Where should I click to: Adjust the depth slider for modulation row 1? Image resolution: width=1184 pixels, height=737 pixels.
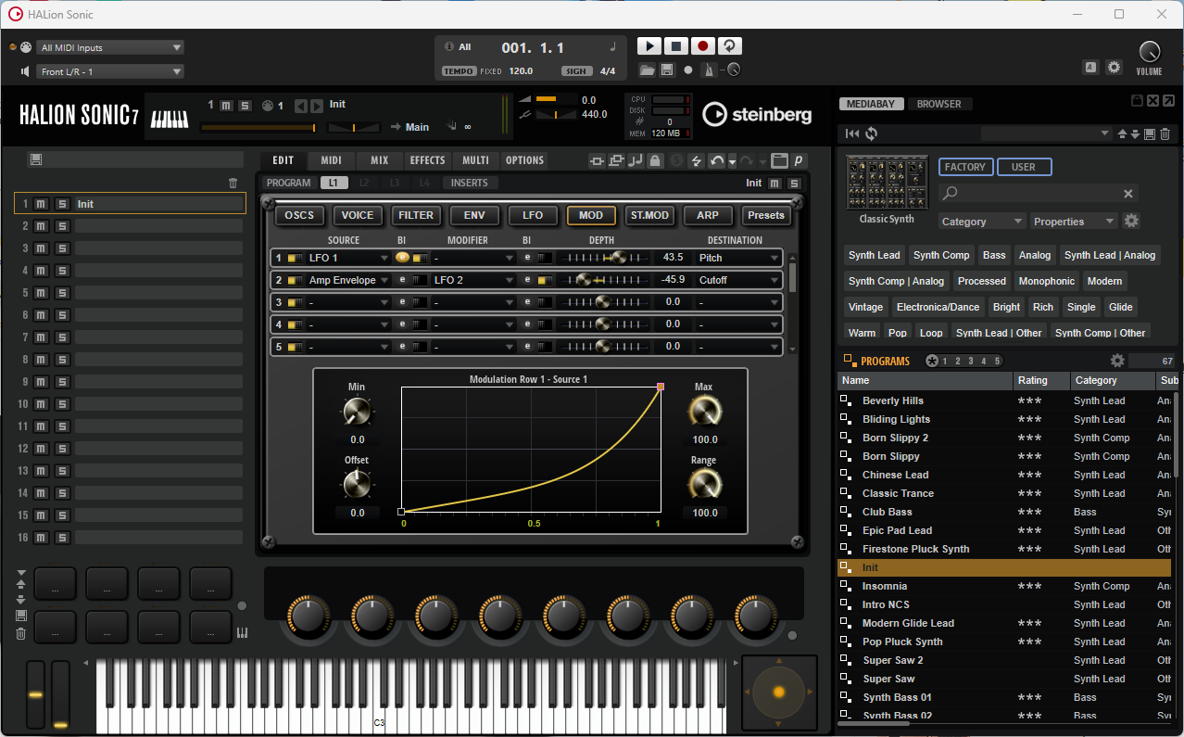coord(605,258)
